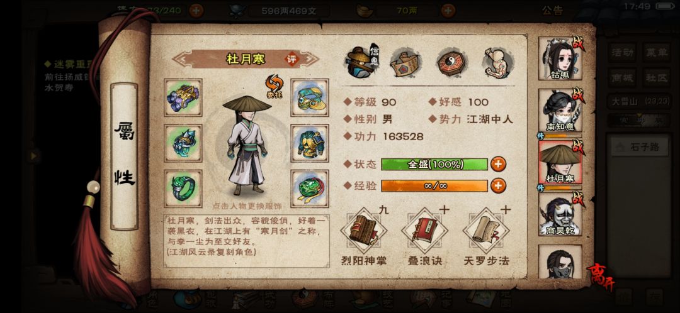Select the purple gauntlet equipment slot
The width and height of the screenshot is (680, 313).
point(183,97)
